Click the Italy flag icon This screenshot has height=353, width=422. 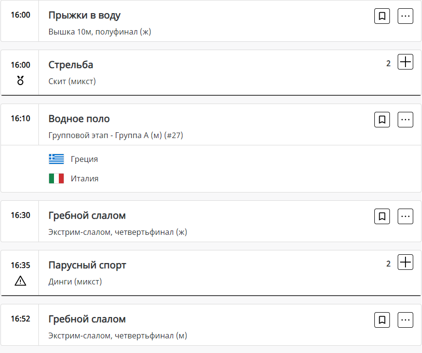click(56, 178)
